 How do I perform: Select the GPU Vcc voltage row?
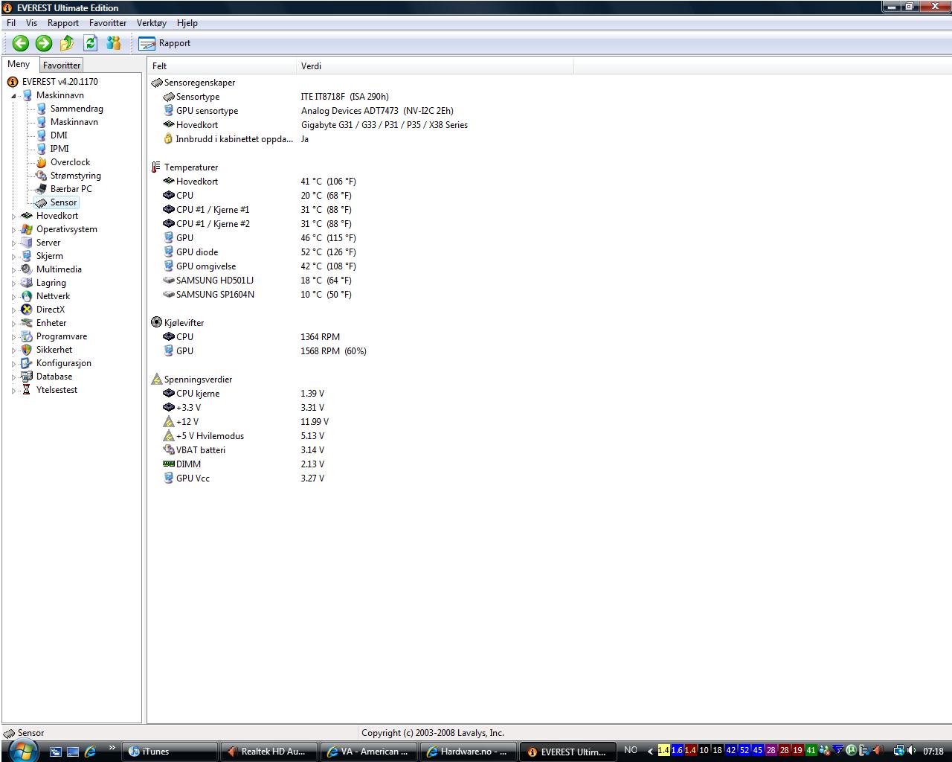361,478
